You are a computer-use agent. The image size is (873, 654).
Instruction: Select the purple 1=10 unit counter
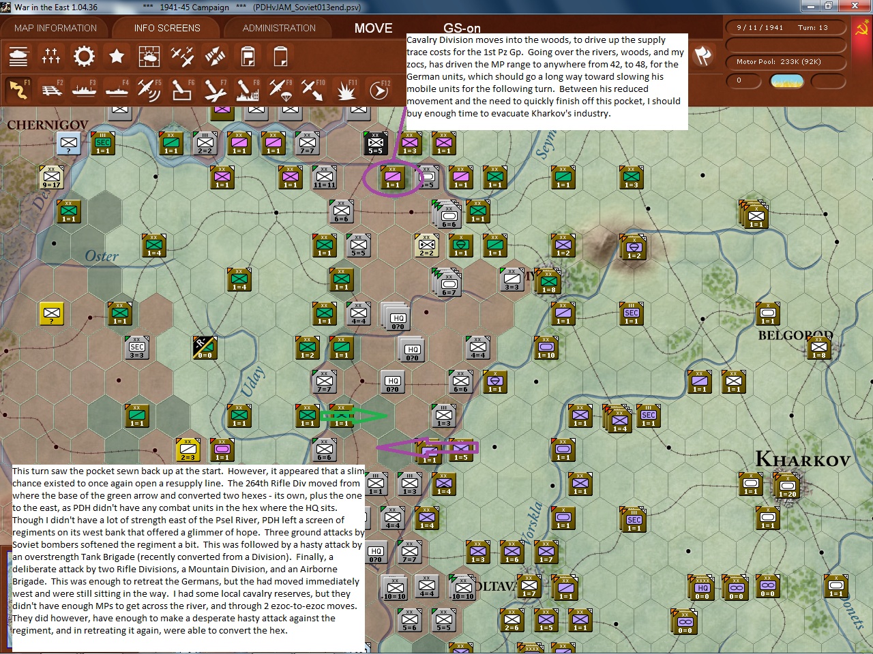click(x=546, y=347)
